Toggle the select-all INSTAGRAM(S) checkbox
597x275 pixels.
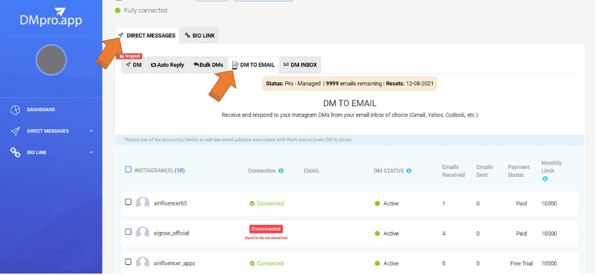click(128, 170)
